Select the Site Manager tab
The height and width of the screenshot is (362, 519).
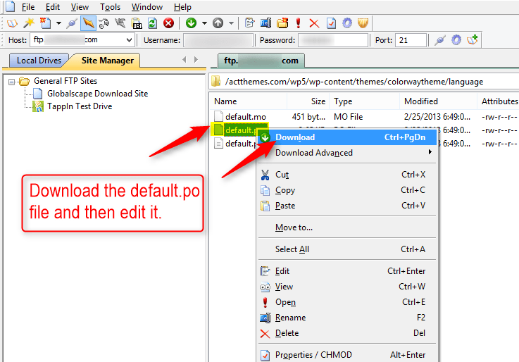pos(107,61)
